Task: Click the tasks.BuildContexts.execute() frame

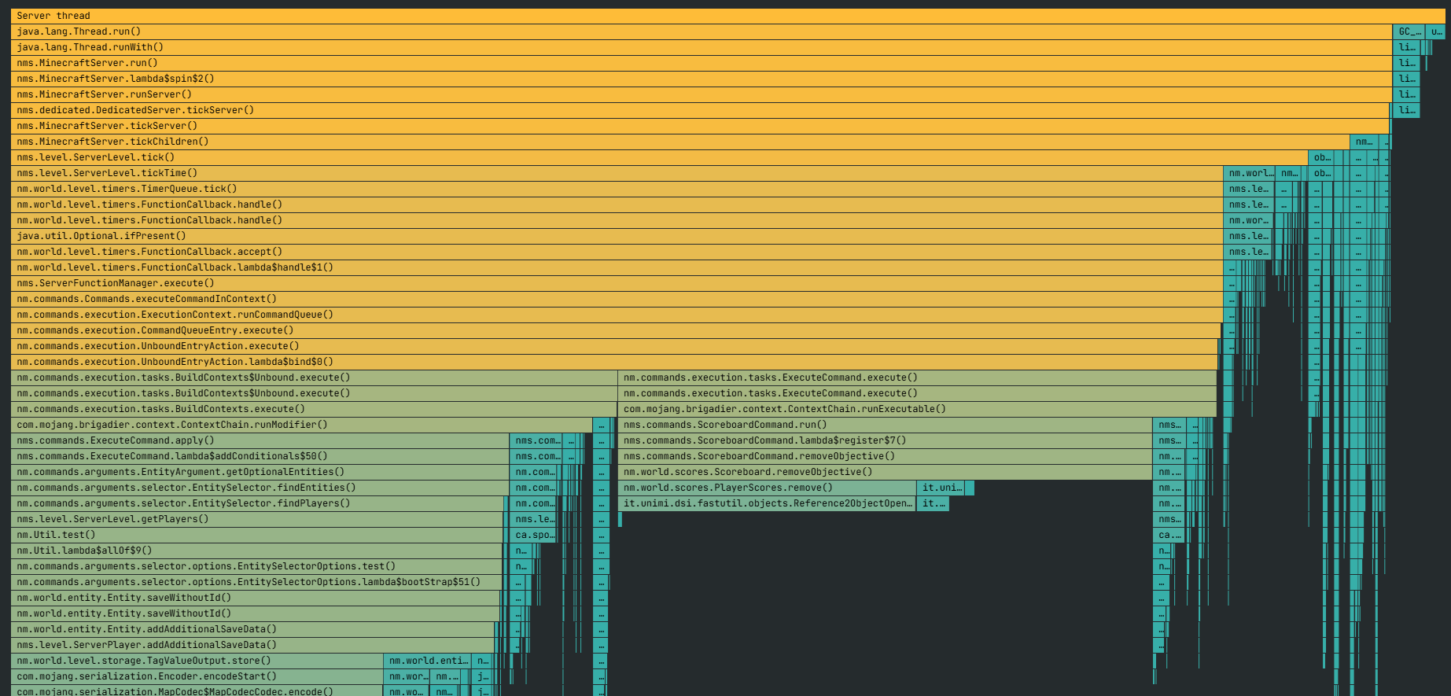Action: point(314,409)
